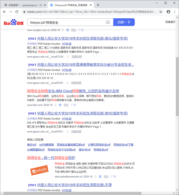Click the 百度一下 search button
Viewport: 179px width, 195px height.
124,22
